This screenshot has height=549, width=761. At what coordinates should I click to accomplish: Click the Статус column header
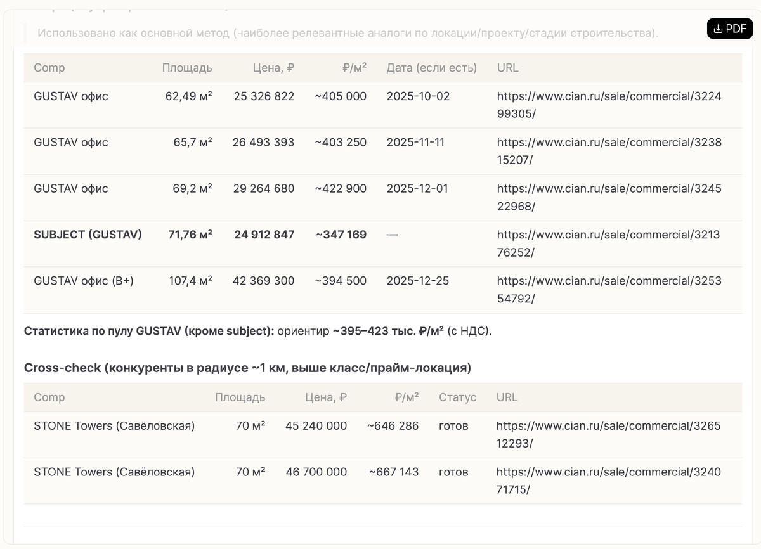pos(457,397)
